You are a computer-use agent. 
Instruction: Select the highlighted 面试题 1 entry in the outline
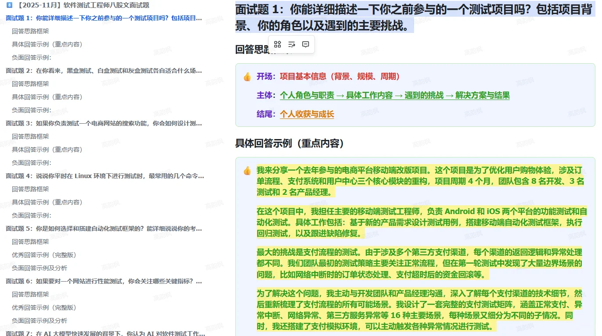[x=104, y=18]
